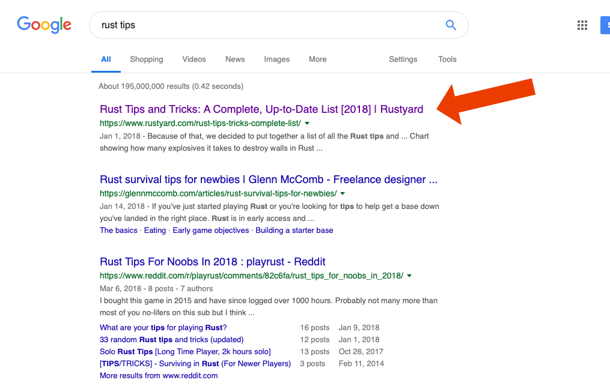610x389 pixels.
Task: Open the Tools options
Action: 447,59
